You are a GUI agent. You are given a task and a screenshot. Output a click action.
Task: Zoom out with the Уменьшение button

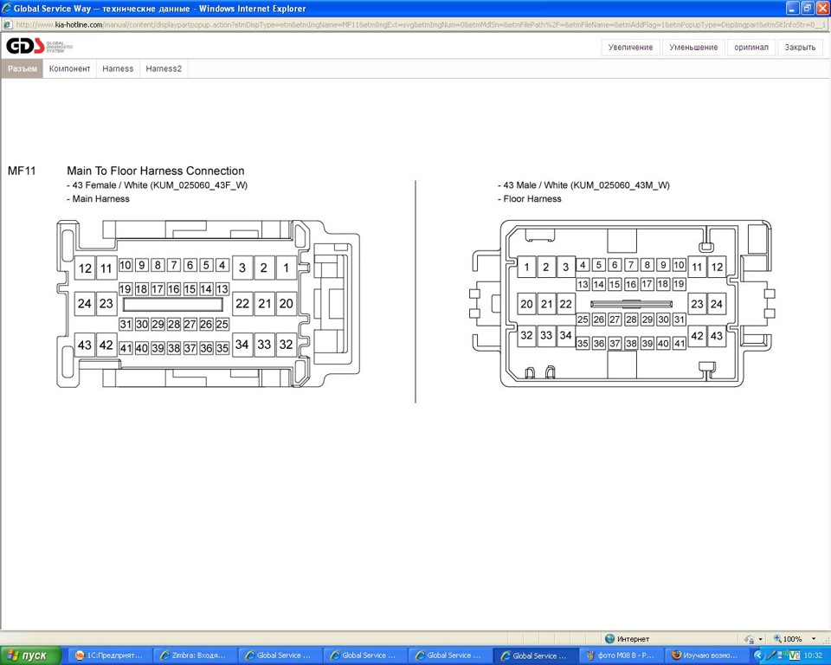tap(693, 47)
